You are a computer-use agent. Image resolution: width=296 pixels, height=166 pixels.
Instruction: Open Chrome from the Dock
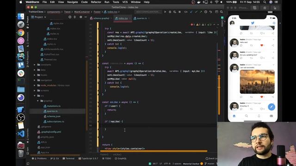click(21, 33)
